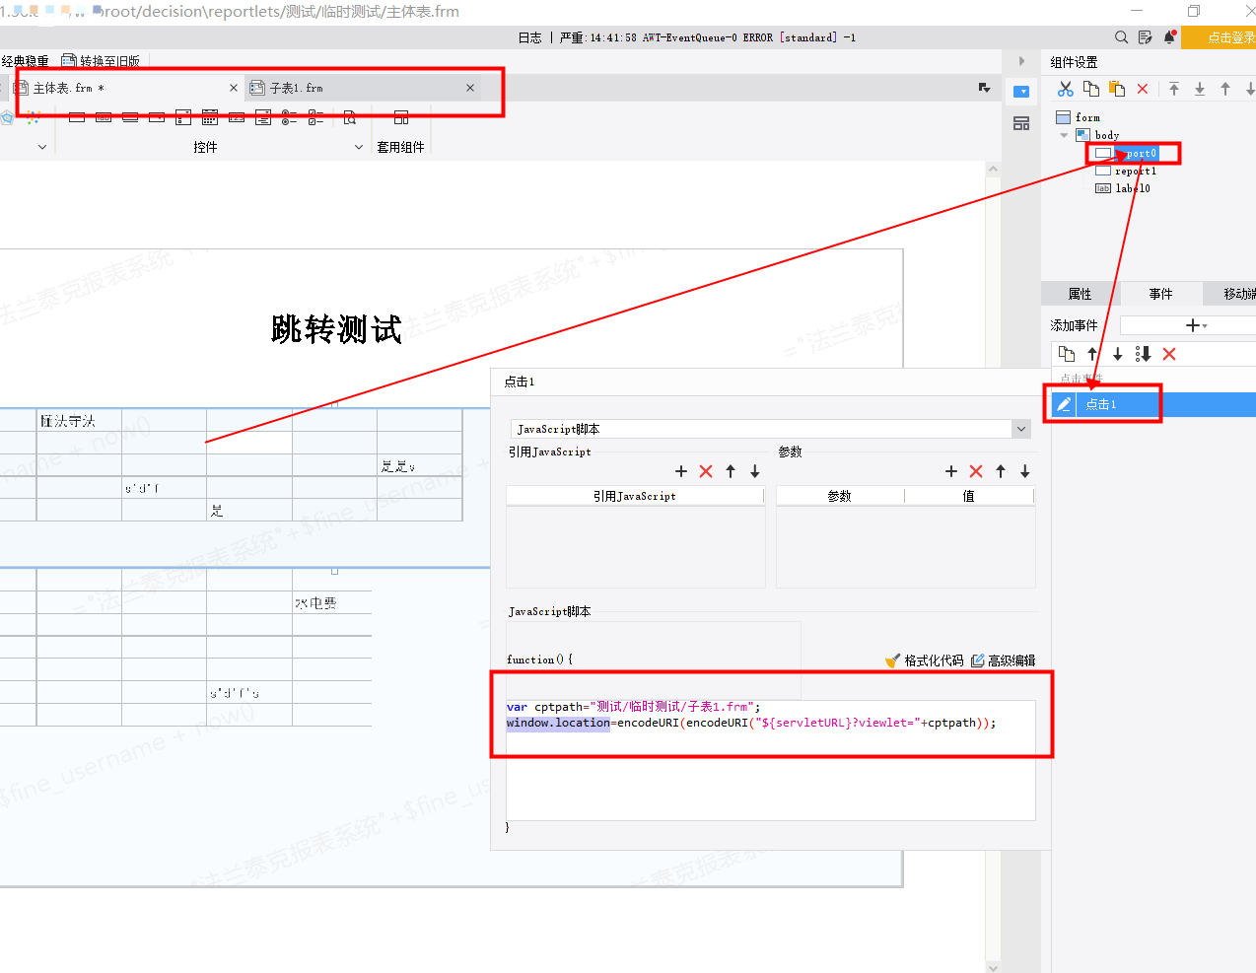Remove selected parameter with red X

[976, 471]
